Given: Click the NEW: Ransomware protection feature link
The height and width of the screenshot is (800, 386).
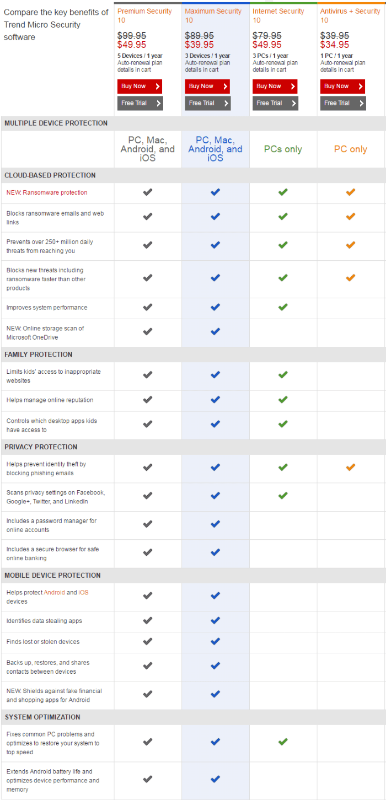Looking at the screenshot, I should [x=47, y=193].
